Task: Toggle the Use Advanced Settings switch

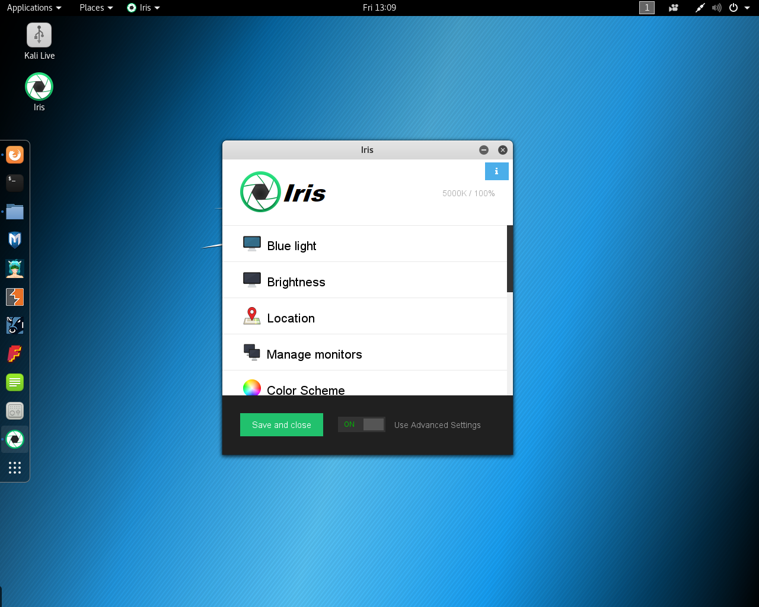Action: pos(362,424)
